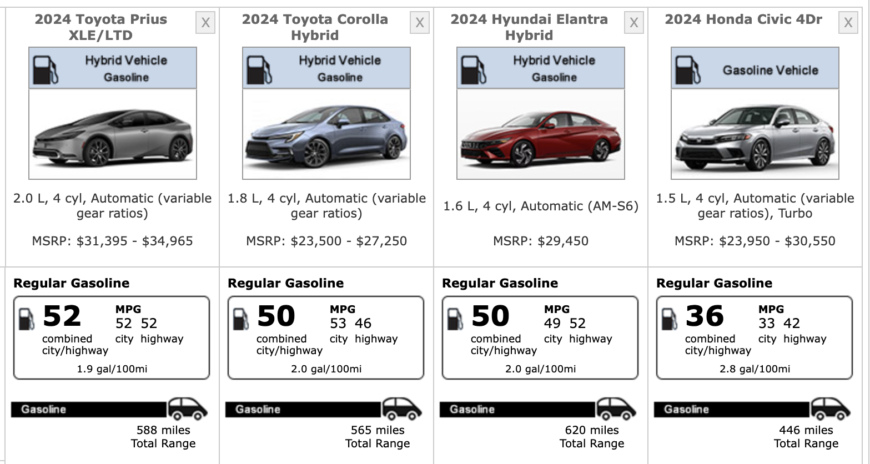Click the Prius black Gasoline range bar

[x=89, y=410]
